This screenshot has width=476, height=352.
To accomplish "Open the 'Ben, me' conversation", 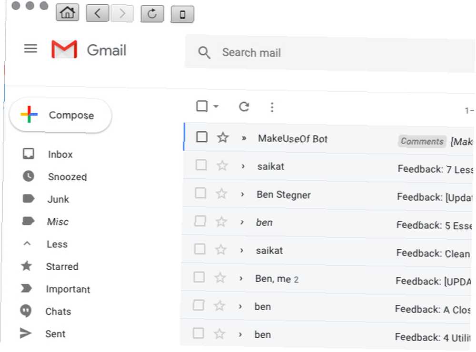I will (x=326, y=279).
